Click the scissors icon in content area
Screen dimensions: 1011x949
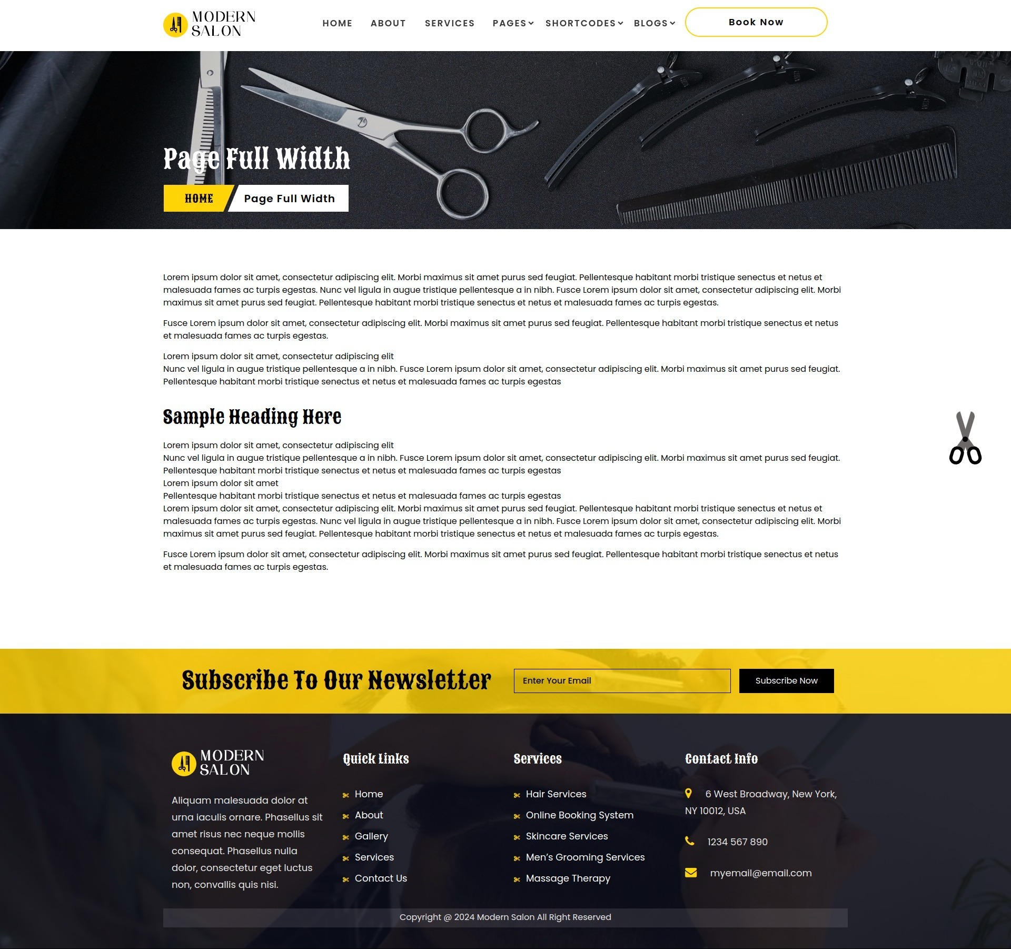pyautogui.click(x=965, y=438)
